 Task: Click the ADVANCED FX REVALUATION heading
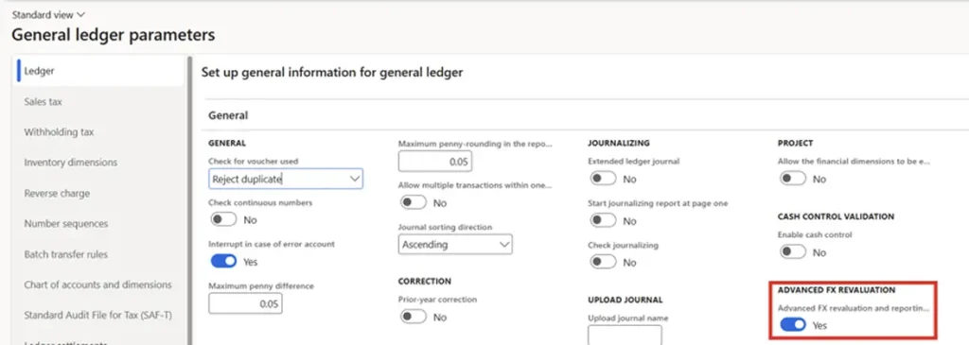tap(837, 290)
